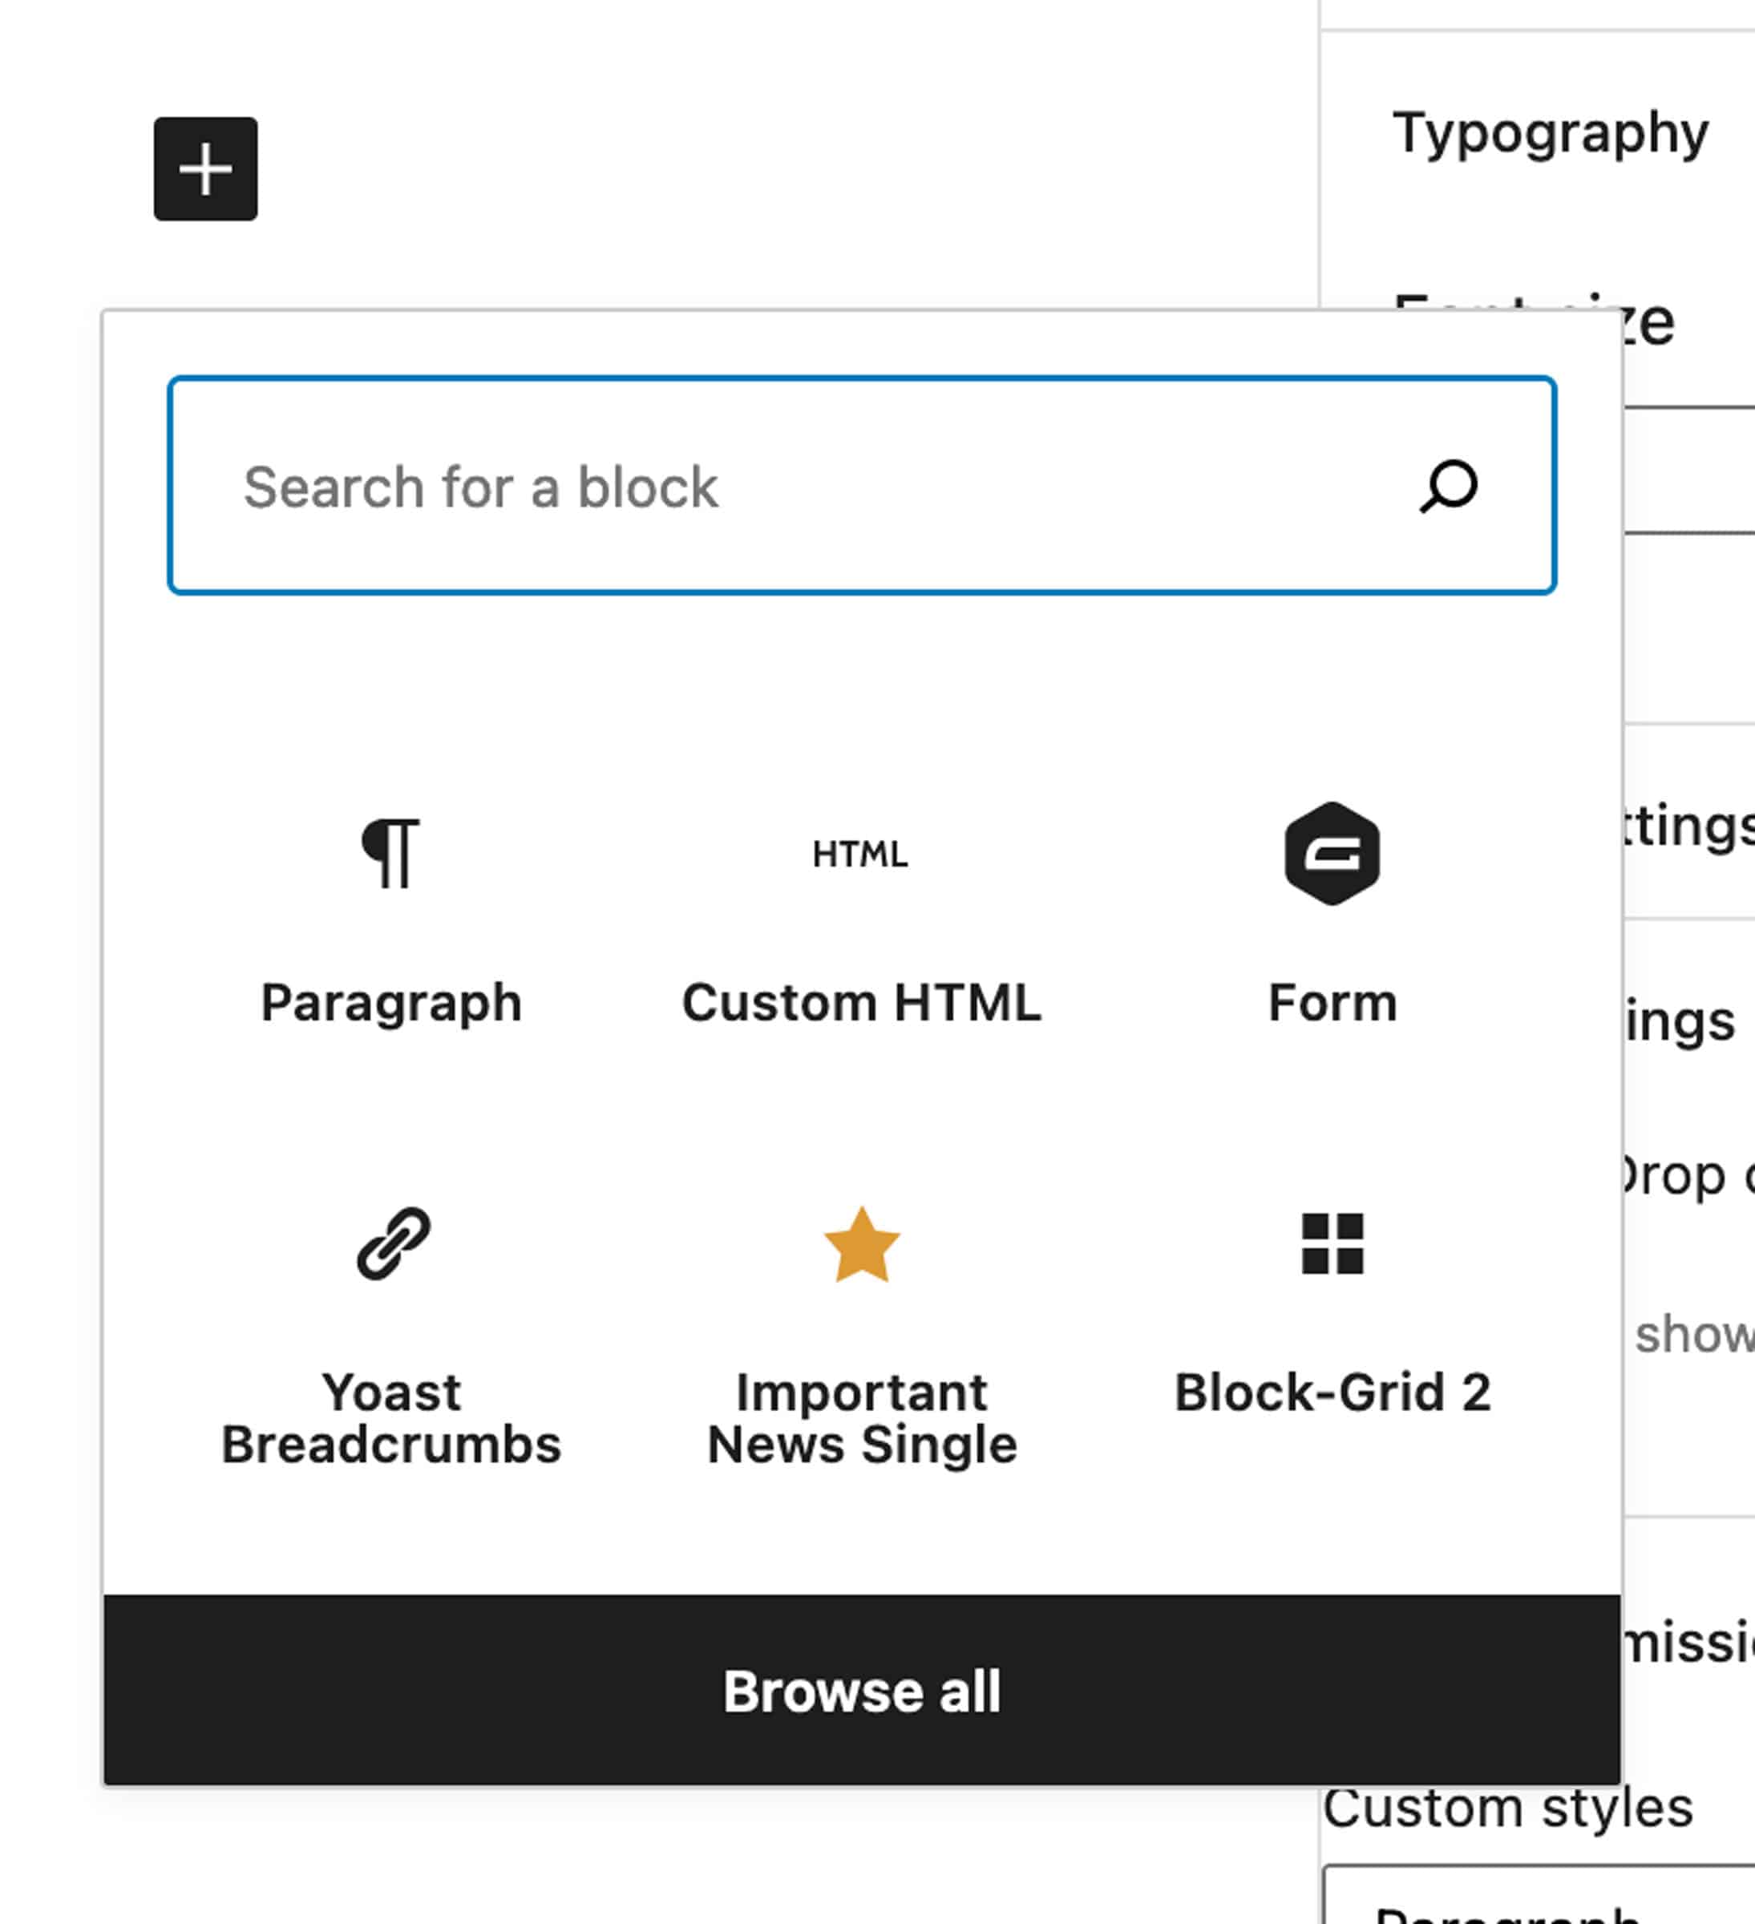Click the orange star icon

click(x=862, y=1244)
